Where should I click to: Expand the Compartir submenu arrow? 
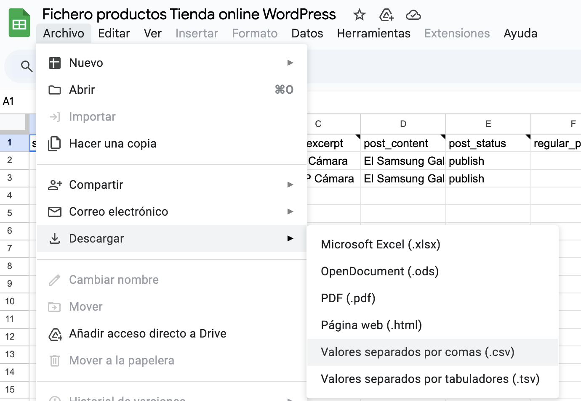click(290, 185)
